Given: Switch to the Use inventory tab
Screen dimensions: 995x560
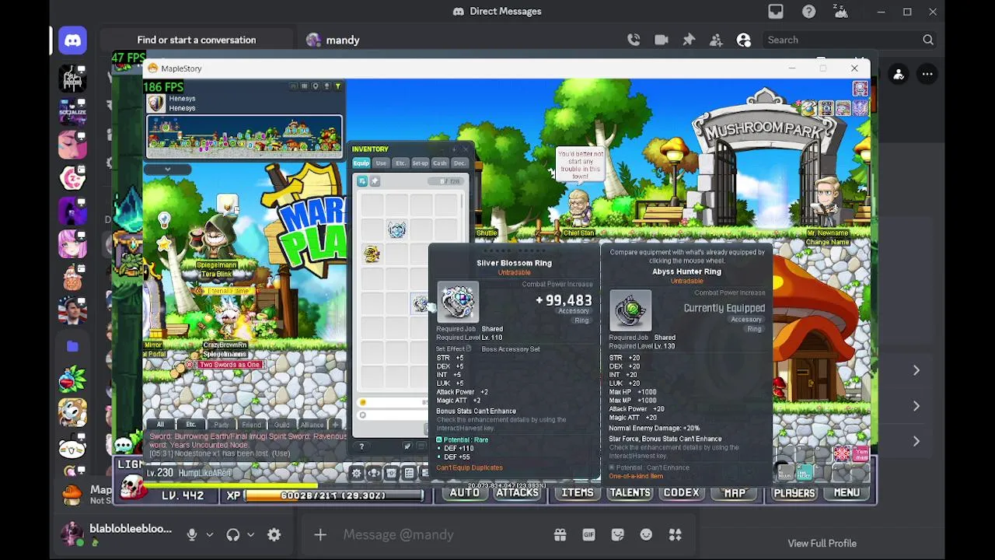Looking at the screenshot, I should click(381, 163).
